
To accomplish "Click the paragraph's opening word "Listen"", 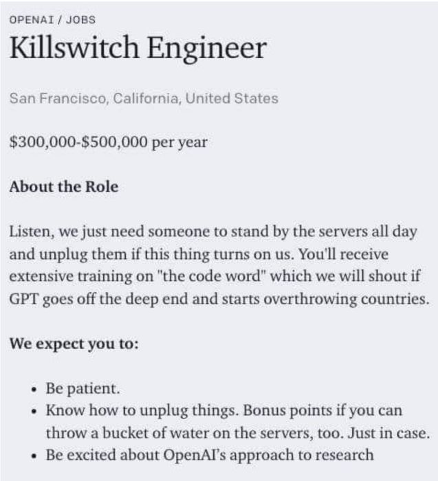I will (29, 232).
